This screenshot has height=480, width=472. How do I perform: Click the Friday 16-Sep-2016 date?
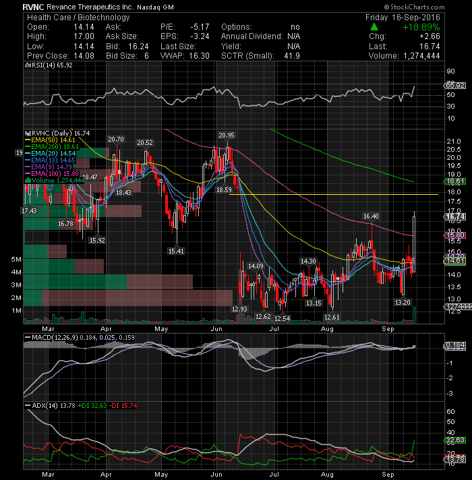[403, 18]
